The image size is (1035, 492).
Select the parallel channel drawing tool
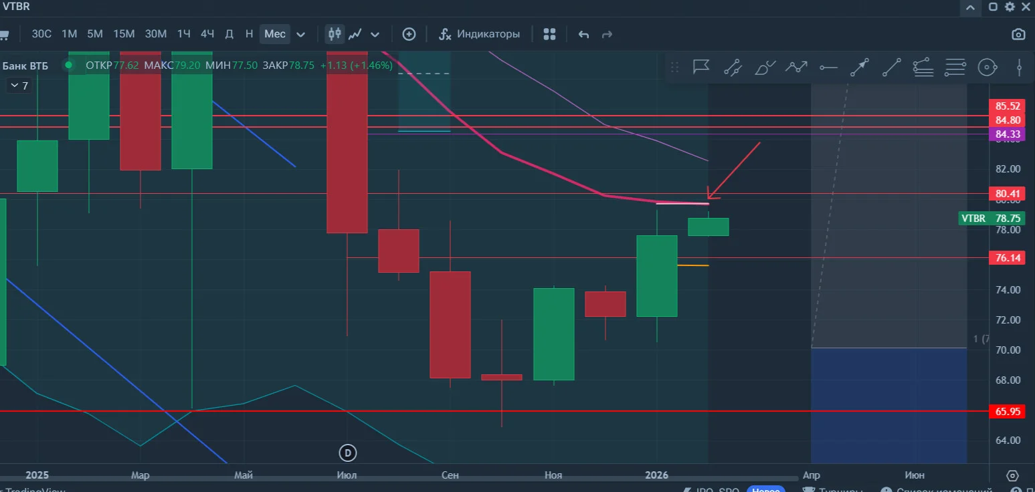pos(733,67)
